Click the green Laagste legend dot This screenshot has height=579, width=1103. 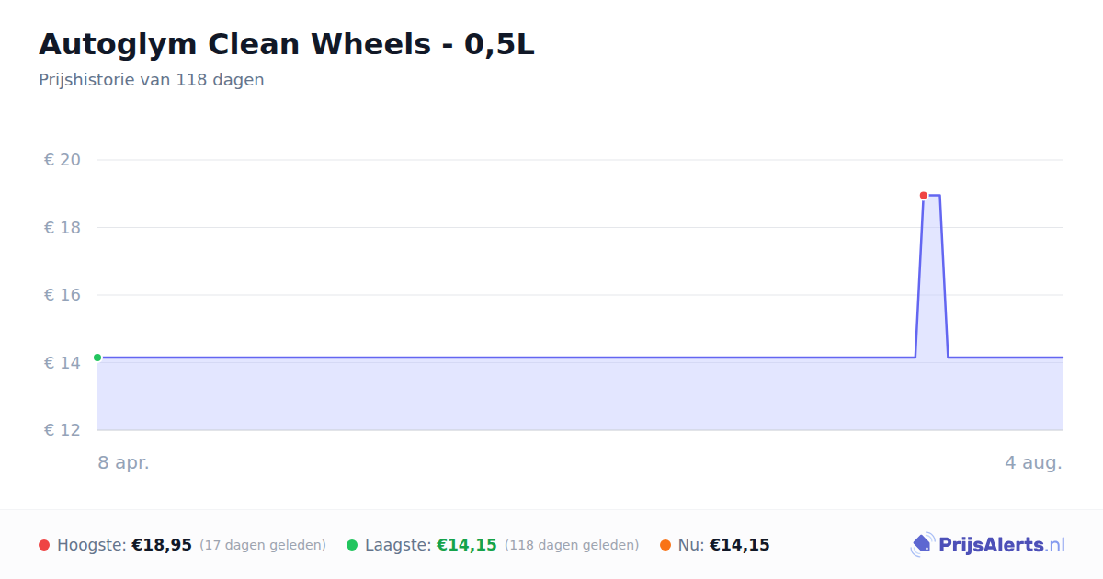[352, 545]
